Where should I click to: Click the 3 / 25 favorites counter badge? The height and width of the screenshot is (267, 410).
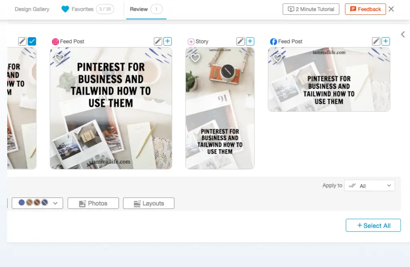pos(105,9)
